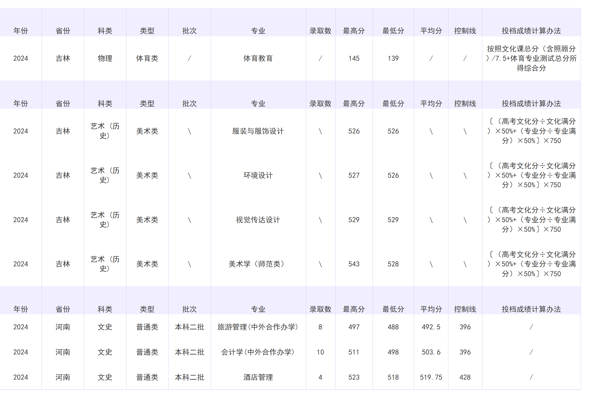The image size is (595, 420).
Task: Click the 年份 column header
Action: click(x=21, y=30)
